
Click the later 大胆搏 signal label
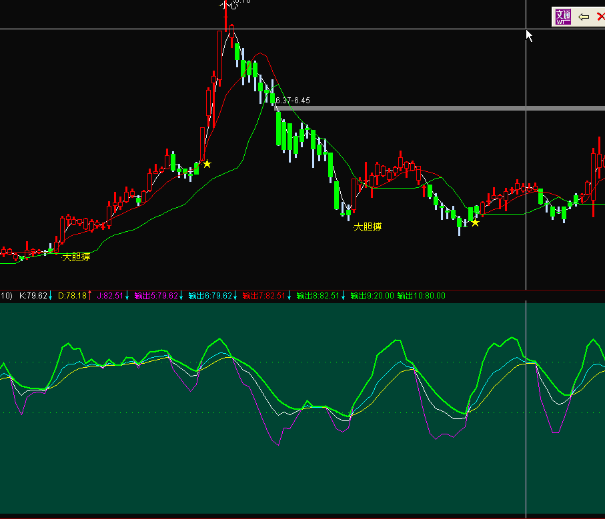point(368,227)
